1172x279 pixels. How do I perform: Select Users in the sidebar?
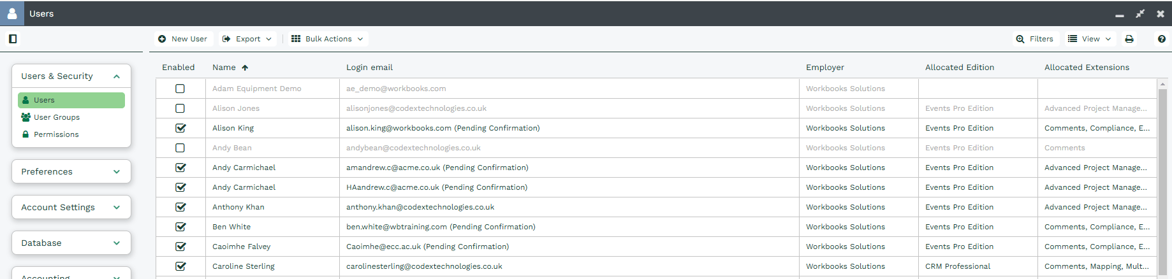(71, 100)
